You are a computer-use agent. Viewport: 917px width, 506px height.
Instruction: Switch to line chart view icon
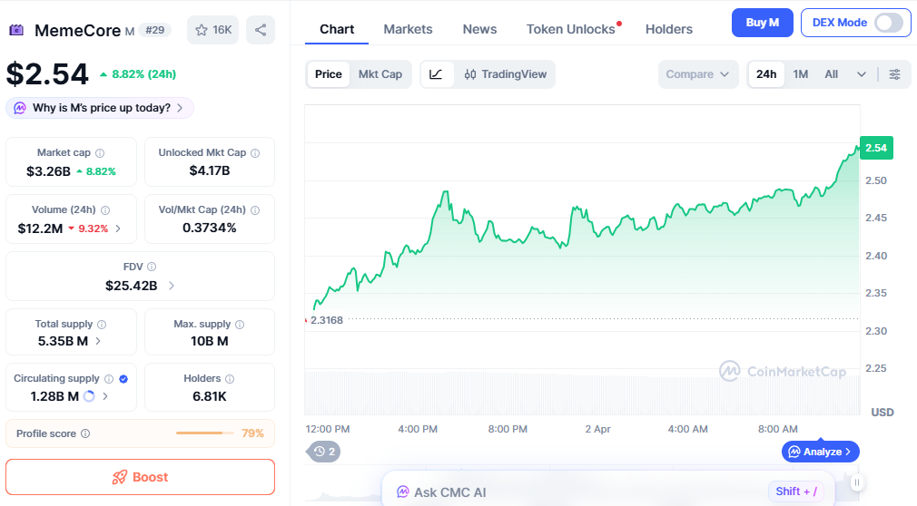(437, 74)
